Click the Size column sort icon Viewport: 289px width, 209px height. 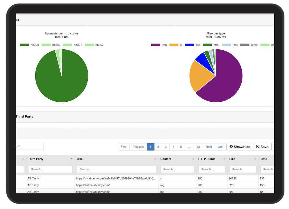click(255, 159)
